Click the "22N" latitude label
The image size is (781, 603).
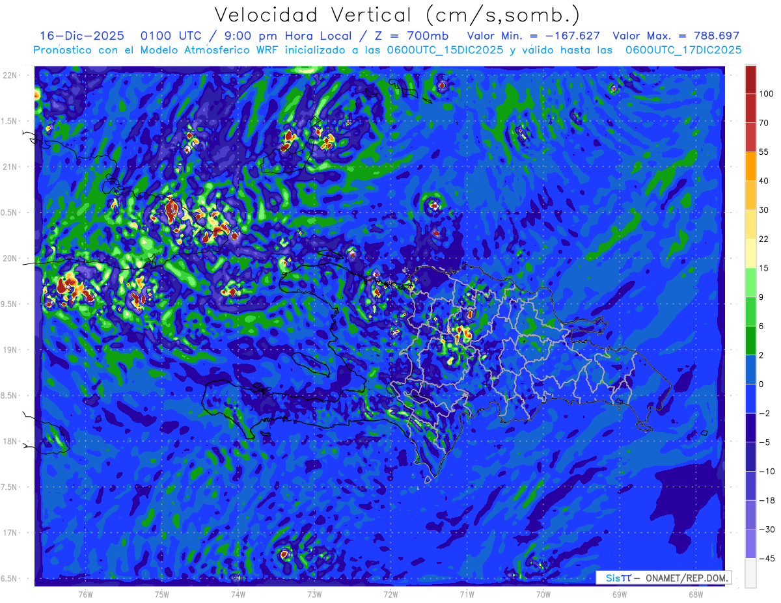[x=10, y=75]
